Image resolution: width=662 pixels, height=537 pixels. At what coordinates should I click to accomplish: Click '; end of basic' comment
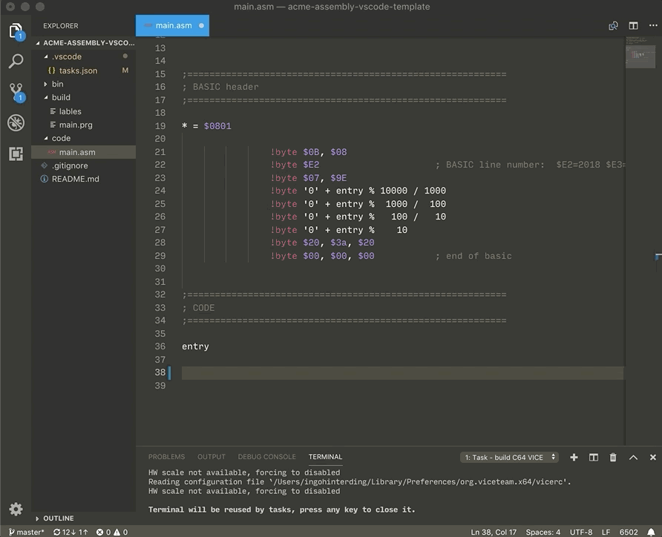pyautogui.click(x=473, y=256)
